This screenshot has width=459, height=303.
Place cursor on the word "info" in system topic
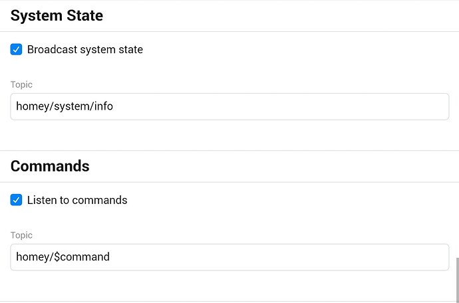(103, 106)
